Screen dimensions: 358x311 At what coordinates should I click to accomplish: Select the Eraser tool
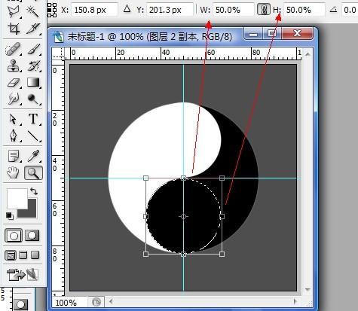13,83
